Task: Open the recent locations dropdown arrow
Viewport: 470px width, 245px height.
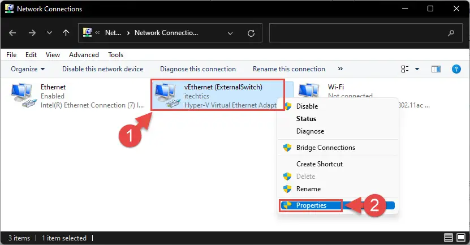Action: click(49, 33)
